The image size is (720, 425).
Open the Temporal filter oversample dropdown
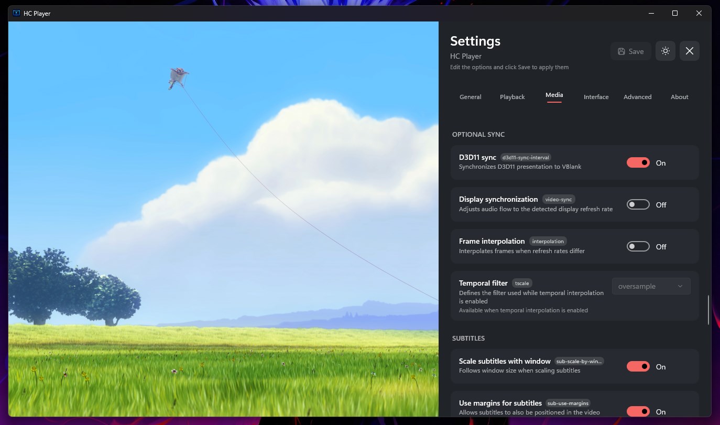pyautogui.click(x=651, y=286)
